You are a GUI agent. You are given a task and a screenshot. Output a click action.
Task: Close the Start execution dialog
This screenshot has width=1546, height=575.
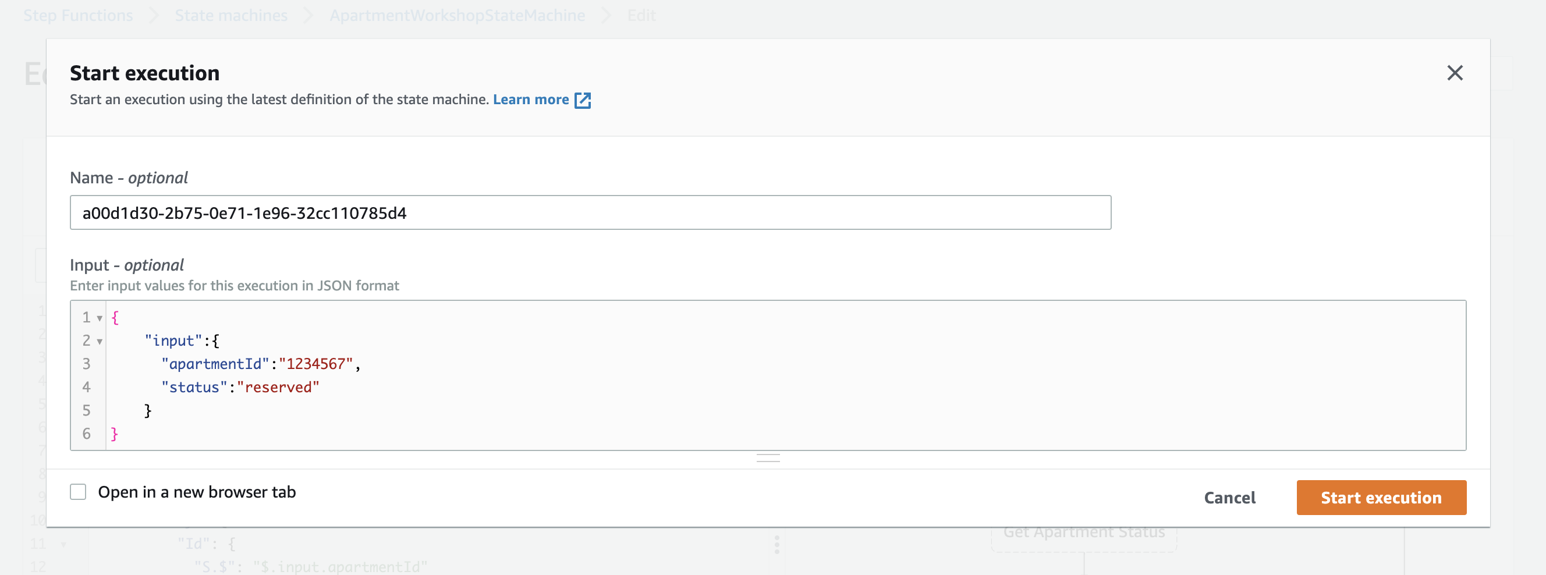1454,73
